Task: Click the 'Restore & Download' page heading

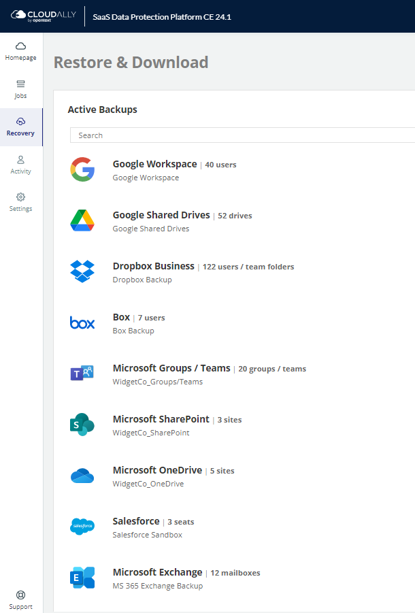Action: coord(131,63)
